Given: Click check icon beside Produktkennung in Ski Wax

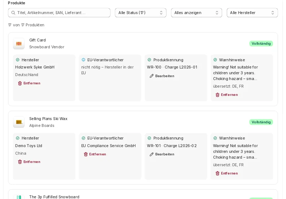Looking at the screenshot, I should click(x=149, y=138).
